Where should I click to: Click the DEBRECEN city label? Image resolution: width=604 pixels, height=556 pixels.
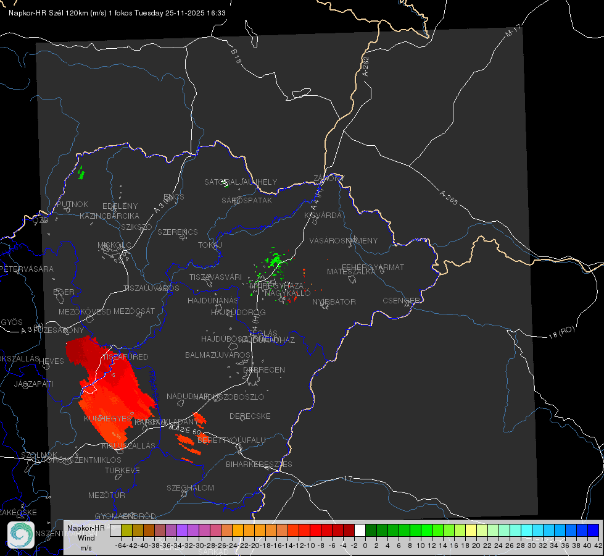(x=264, y=369)
